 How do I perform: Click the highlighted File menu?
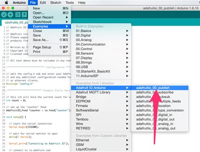(x=33, y=3)
